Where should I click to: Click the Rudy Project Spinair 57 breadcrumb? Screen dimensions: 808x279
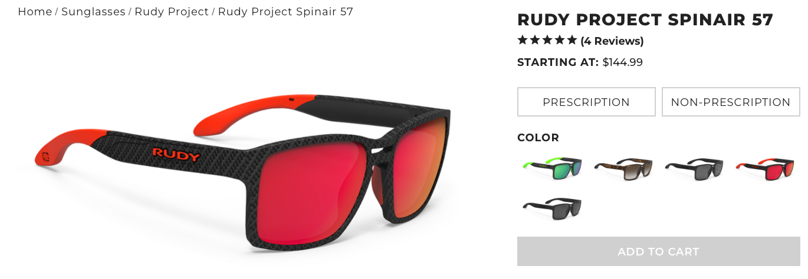(x=285, y=12)
